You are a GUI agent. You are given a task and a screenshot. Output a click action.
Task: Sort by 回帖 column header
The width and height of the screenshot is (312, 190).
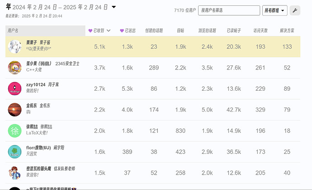click(x=180, y=31)
